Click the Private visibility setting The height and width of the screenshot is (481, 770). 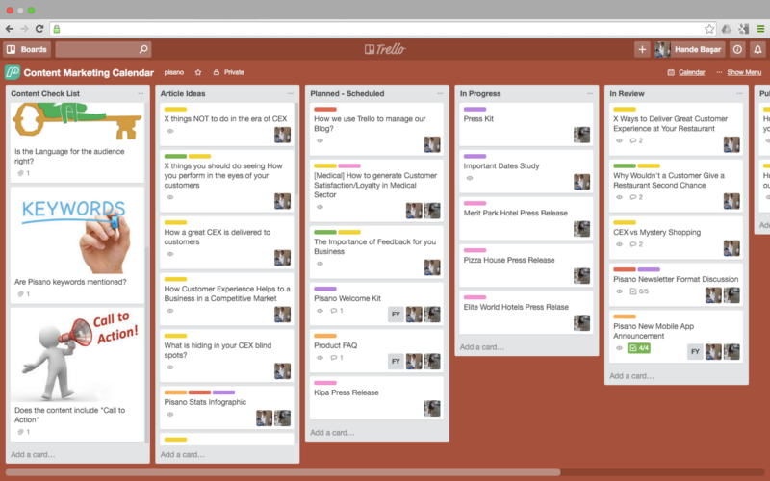click(234, 72)
